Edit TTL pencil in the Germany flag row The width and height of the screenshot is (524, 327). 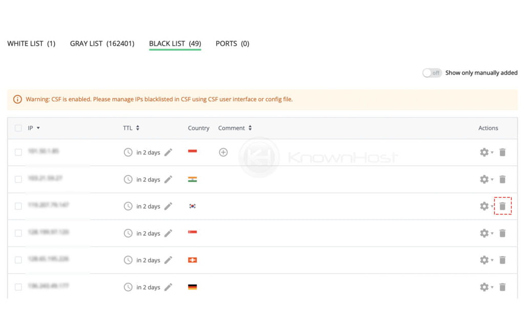[x=168, y=287]
